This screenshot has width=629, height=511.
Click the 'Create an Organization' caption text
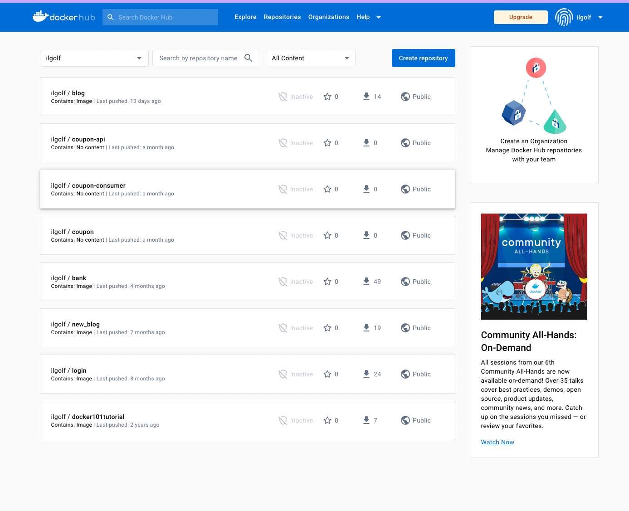(534, 141)
